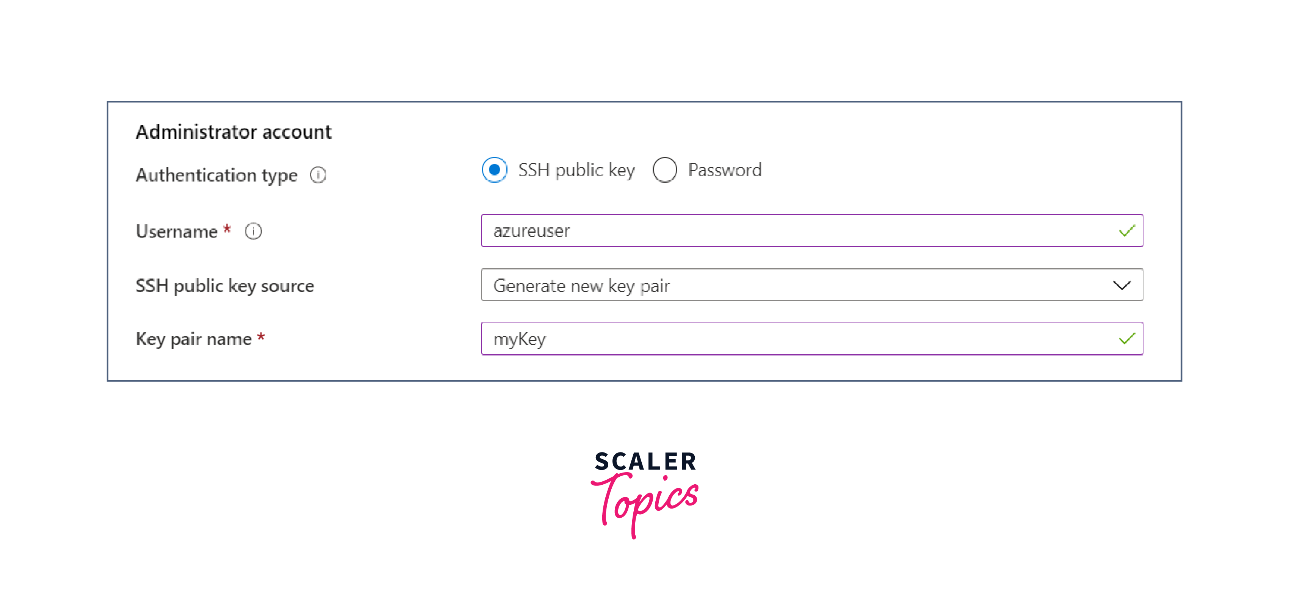
Task: Click red asterisk beside Username label
Action: [x=227, y=229]
